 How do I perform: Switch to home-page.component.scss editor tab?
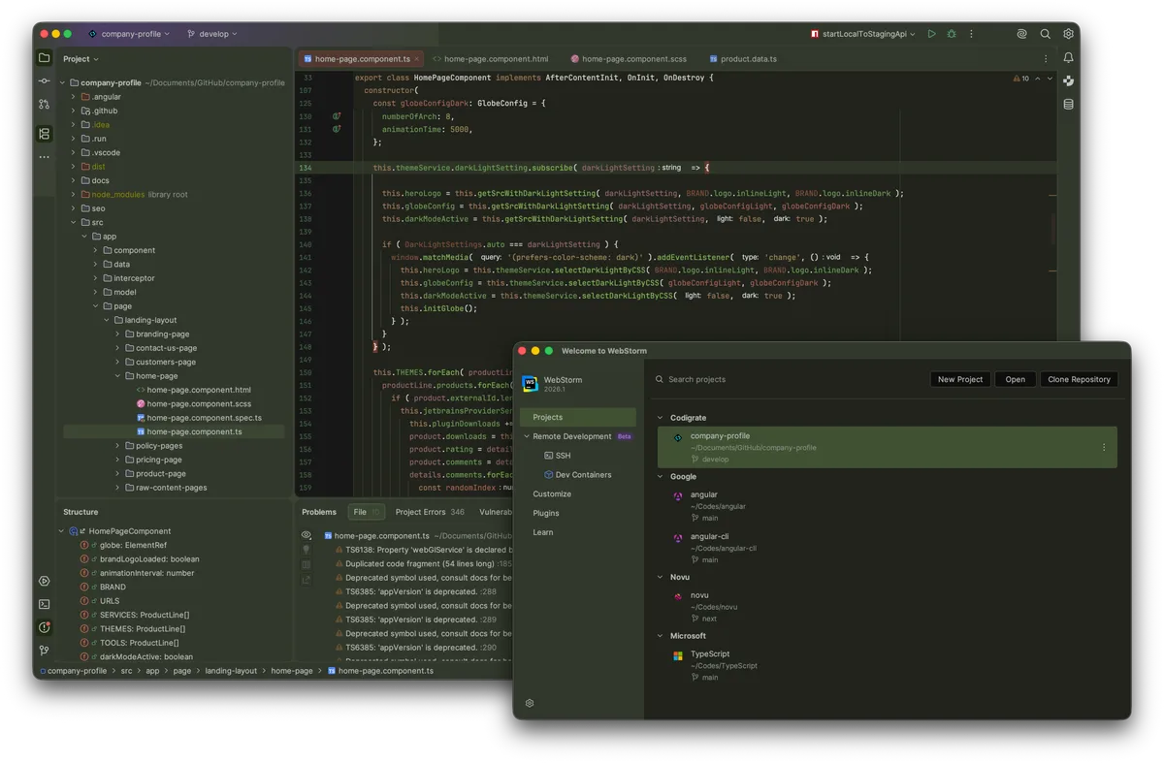[x=628, y=59]
